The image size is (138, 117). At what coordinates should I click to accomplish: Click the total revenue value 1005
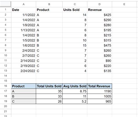tap(100, 96)
